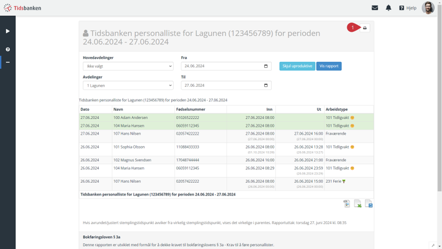442x249 pixels.
Task: Open calendar picker in Fra field
Action: pyautogui.click(x=266, y=66)
